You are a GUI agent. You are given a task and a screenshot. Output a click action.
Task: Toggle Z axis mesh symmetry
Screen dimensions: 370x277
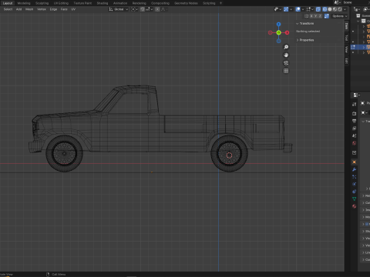(x=320, y=16)
